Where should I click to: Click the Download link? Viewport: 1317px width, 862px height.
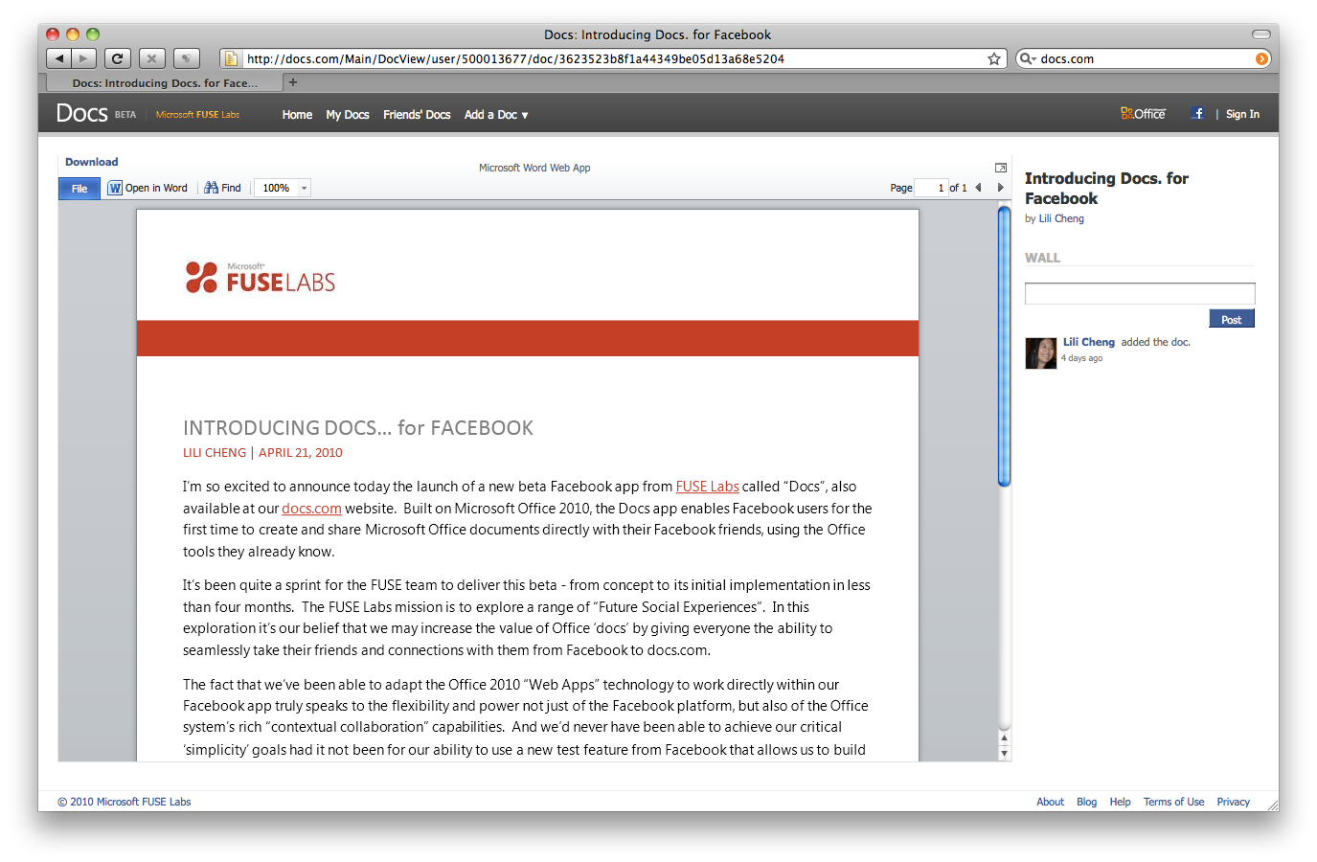point(92,162)
